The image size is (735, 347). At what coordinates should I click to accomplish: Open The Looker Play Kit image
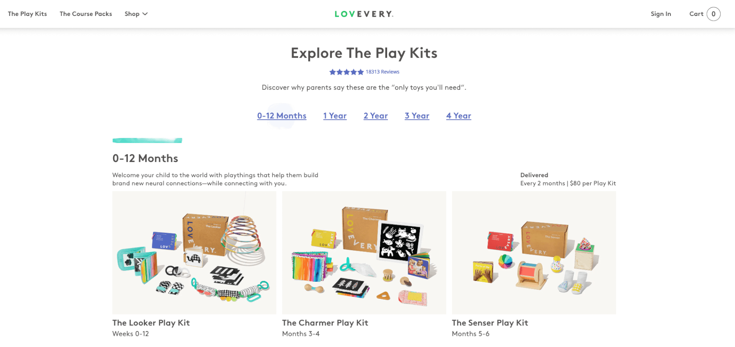[194, 253]
